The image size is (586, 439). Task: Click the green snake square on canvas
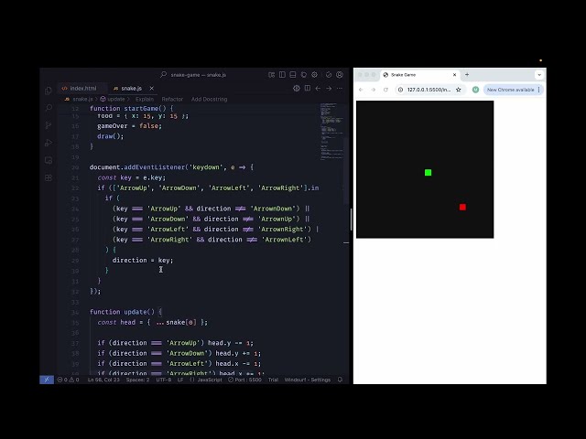point(428,173)
